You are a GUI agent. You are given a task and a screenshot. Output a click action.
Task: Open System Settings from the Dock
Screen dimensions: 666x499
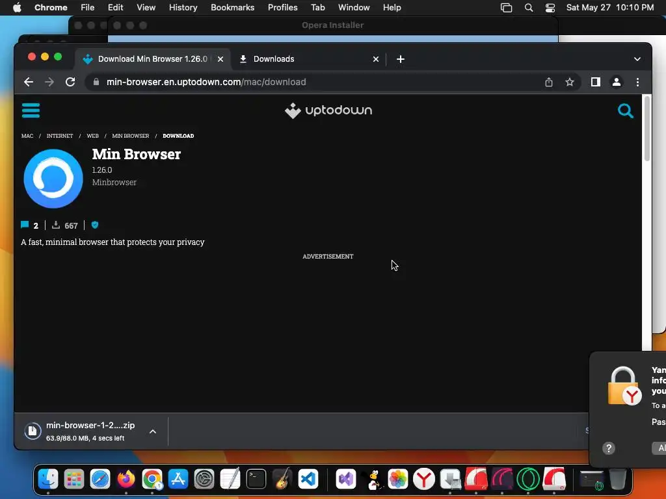pos(204,479)
